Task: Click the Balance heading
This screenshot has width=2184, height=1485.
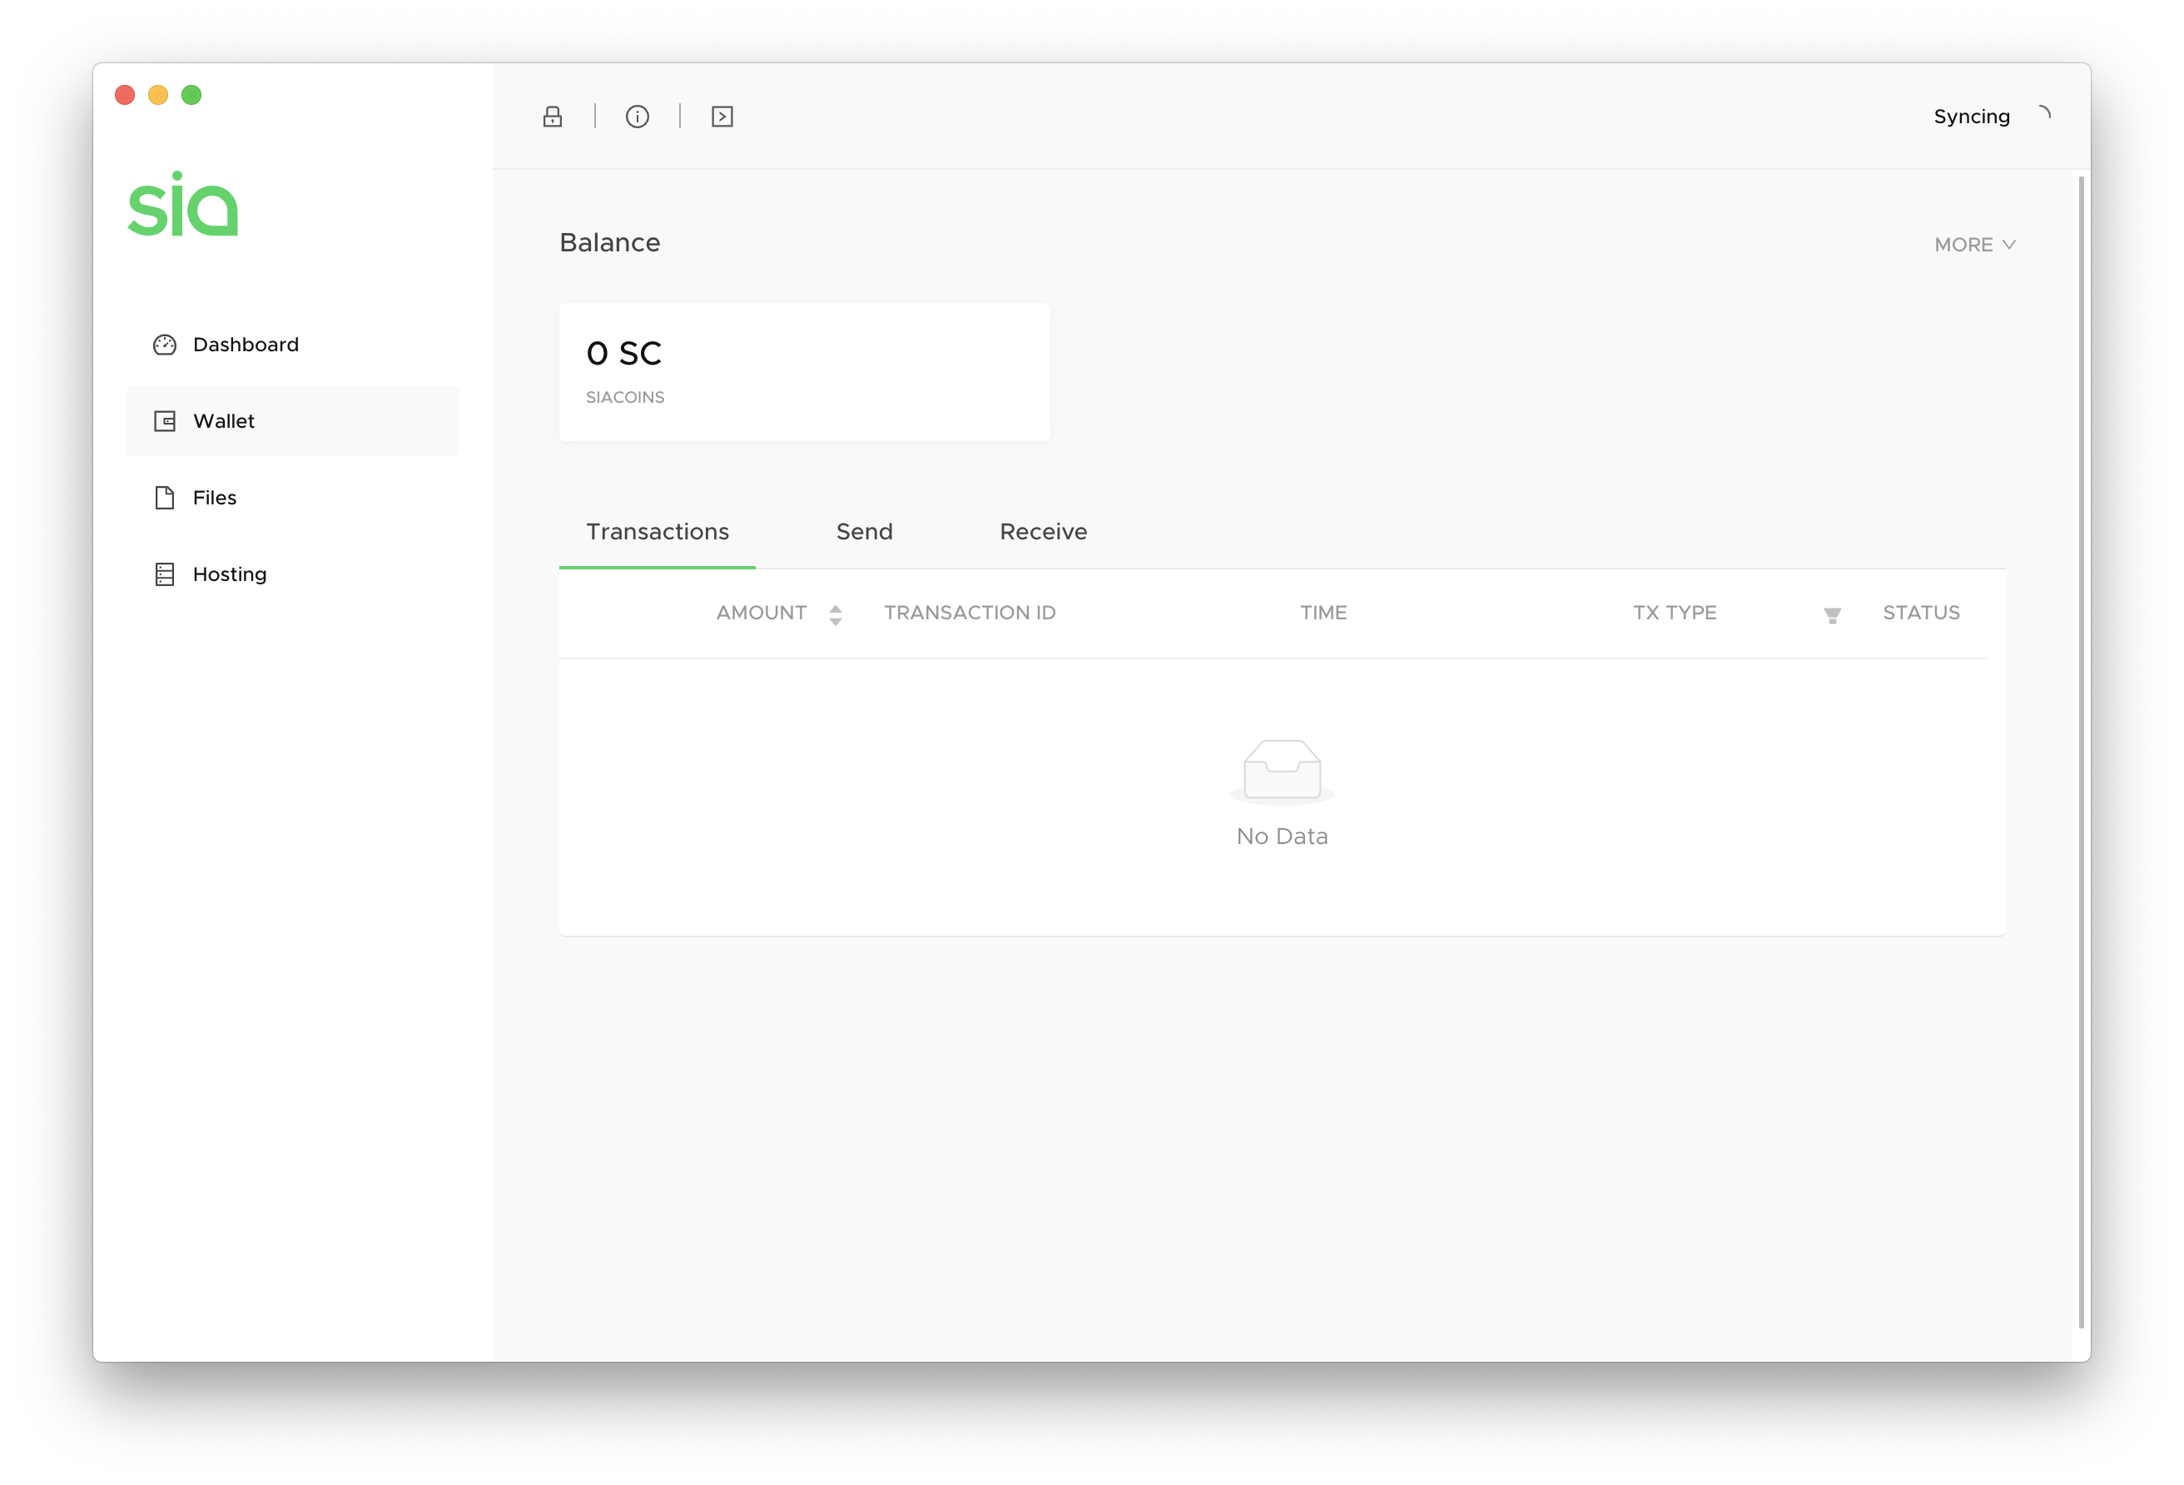Action: click(x=610, y=242)
